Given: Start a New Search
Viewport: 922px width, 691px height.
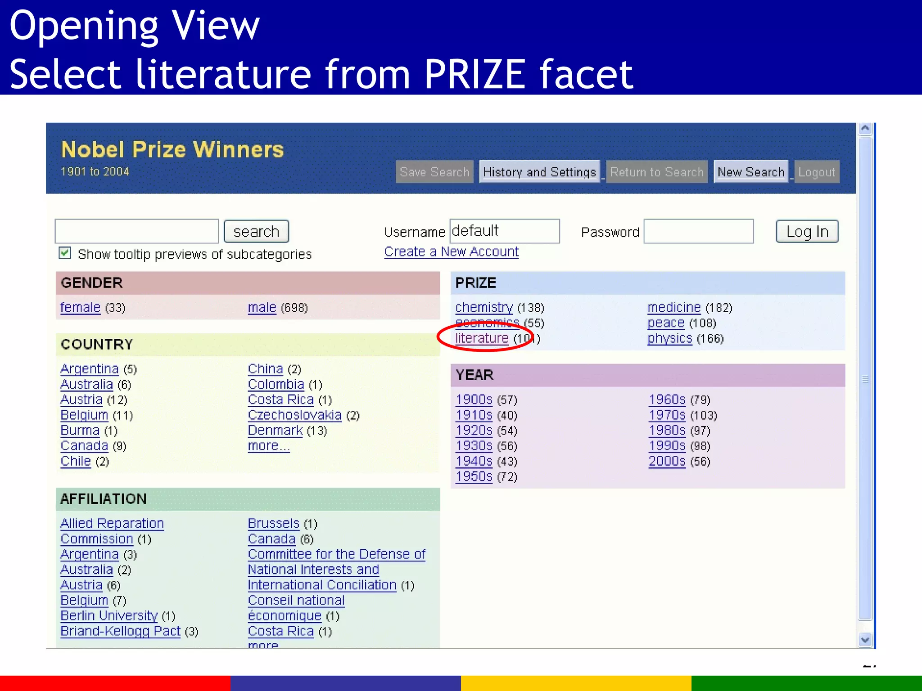Looking at the screenshot, I should click(x=751, y=172).
